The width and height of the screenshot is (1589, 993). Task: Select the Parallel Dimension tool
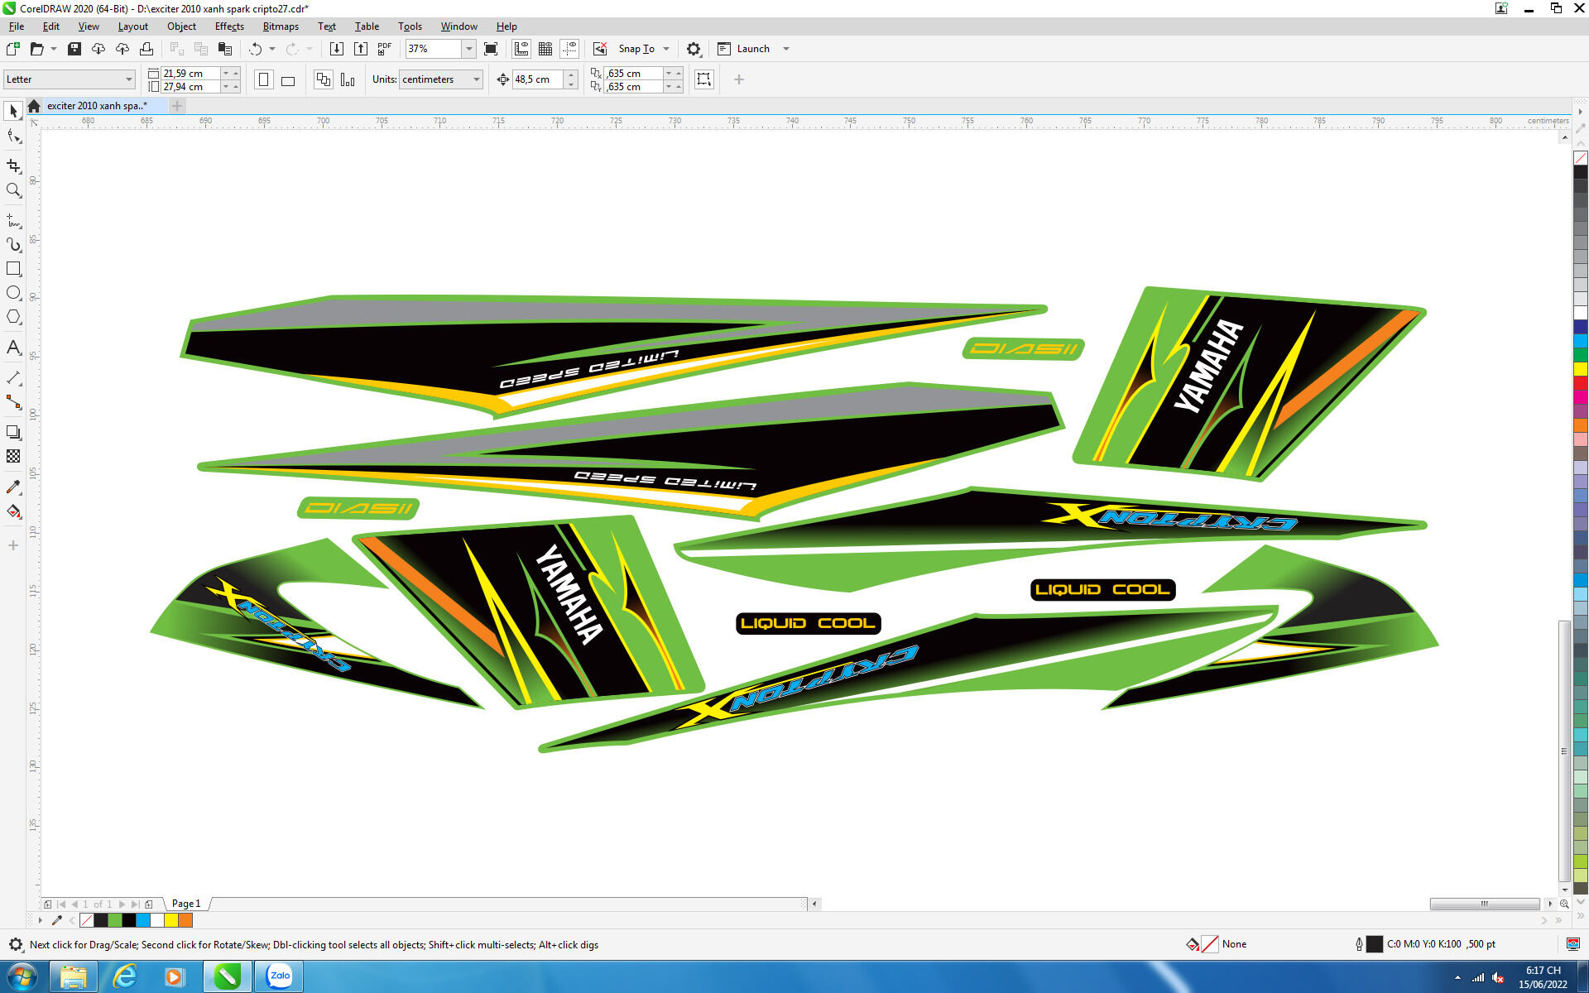coord(13,378)
